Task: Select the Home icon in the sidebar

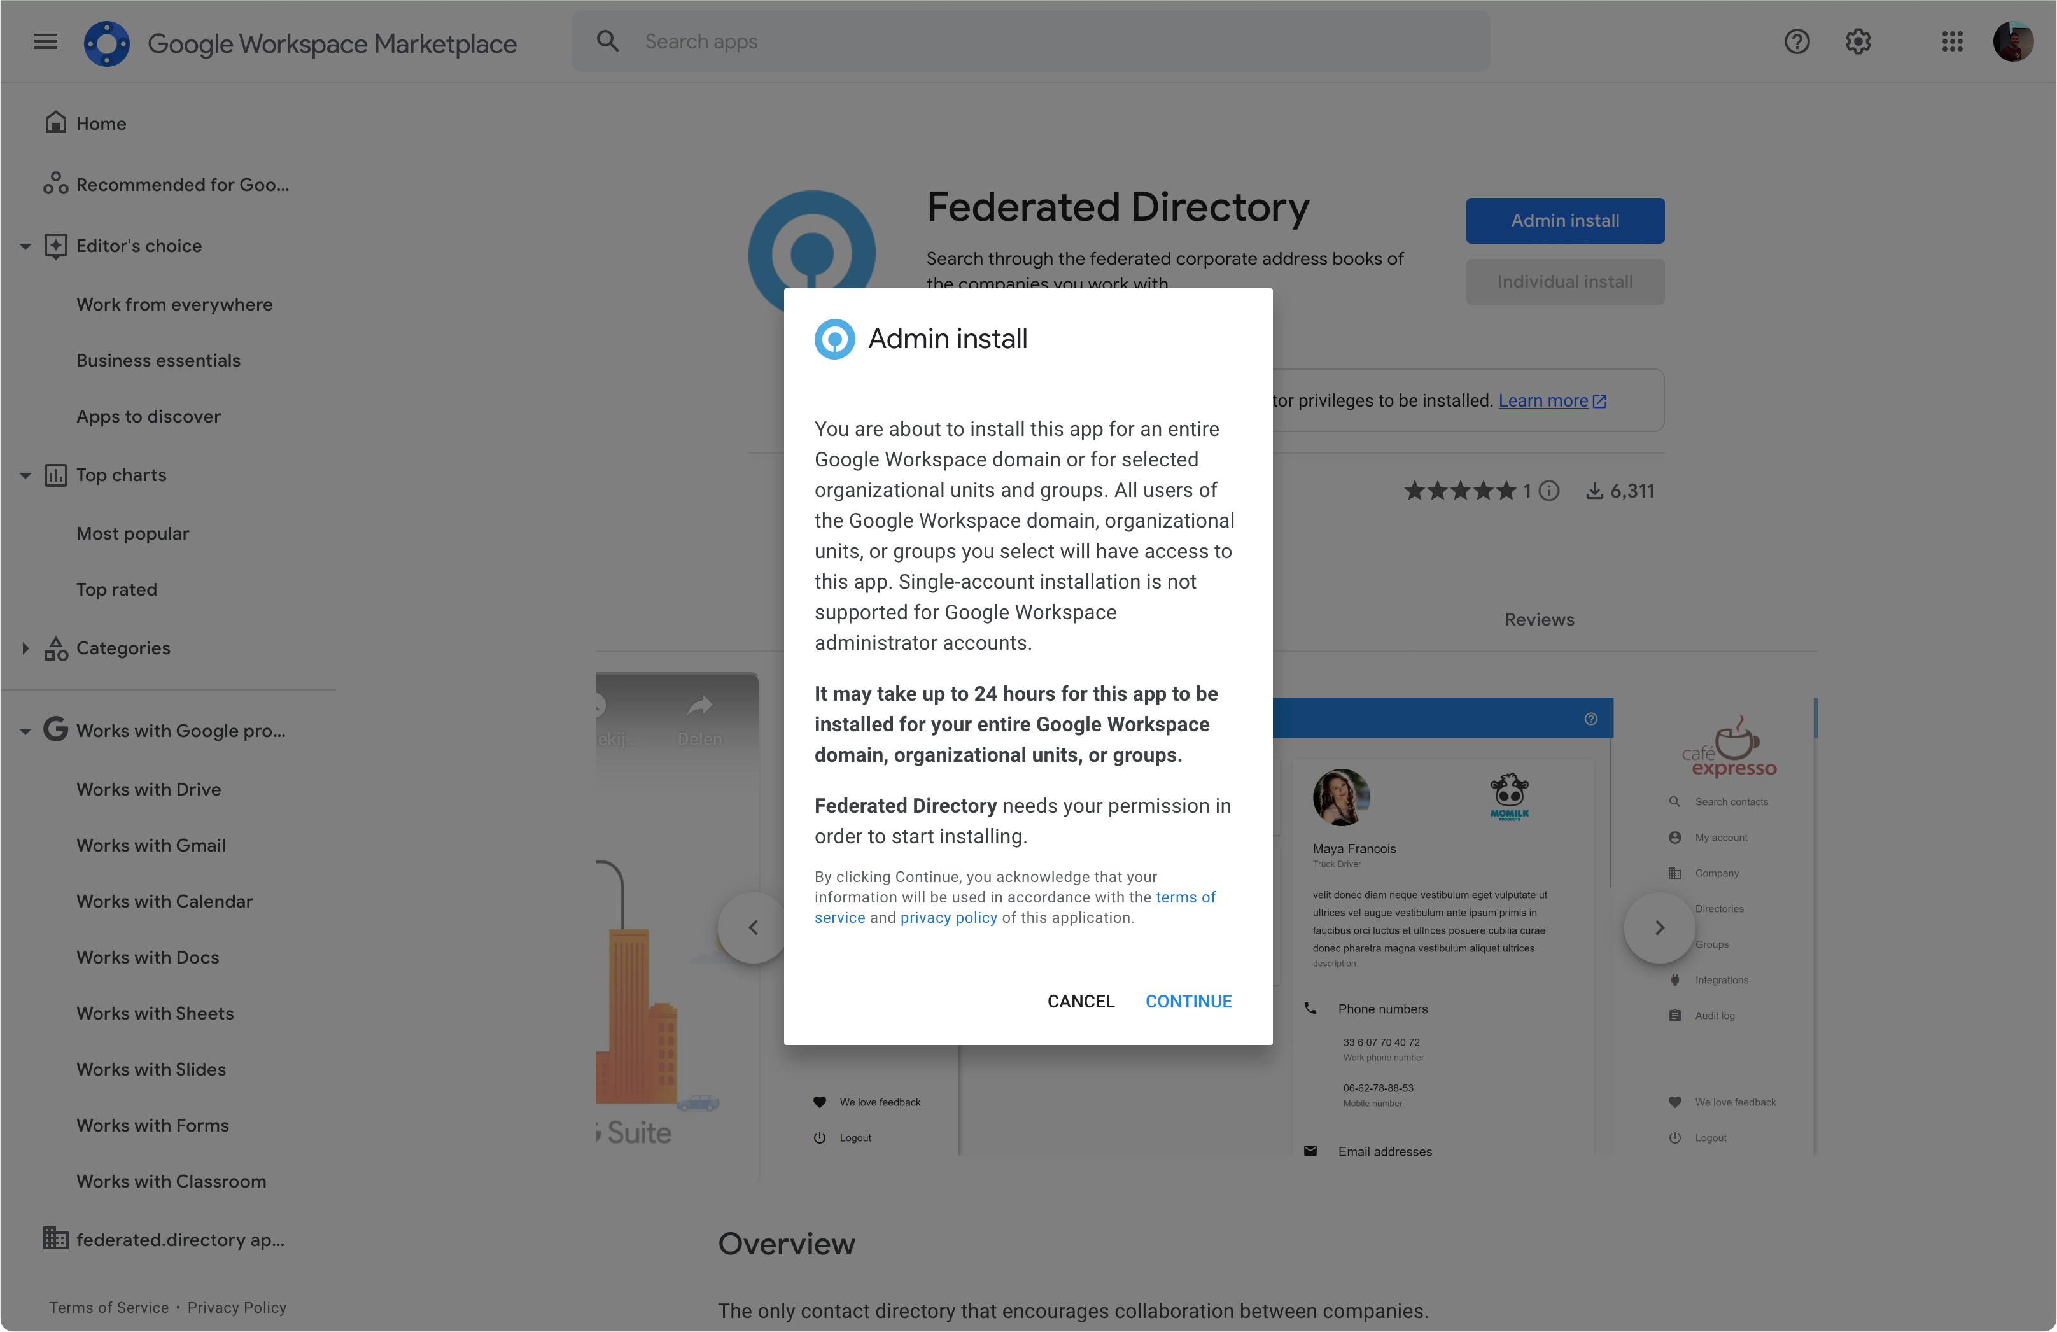Action: [x=55, y=122]
